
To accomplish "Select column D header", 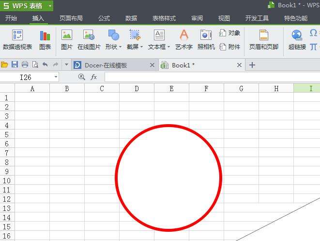I will pyautogui.click(x=137, y=89).
